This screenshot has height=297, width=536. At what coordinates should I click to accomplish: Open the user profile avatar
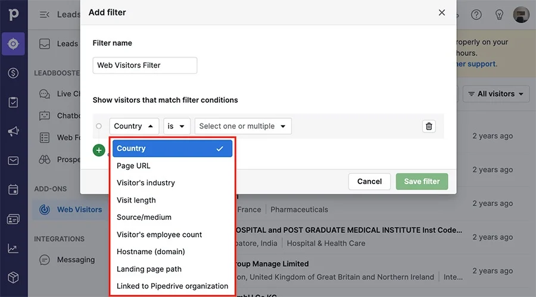[x=521, y=15]
